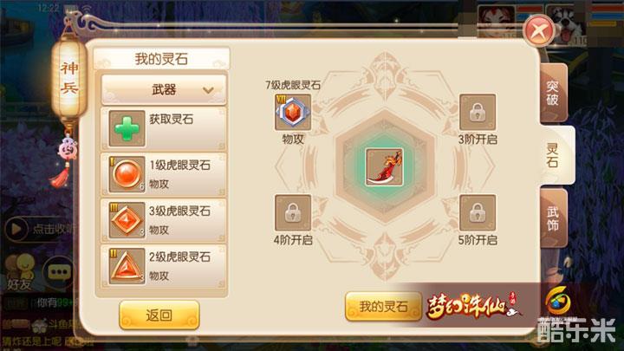The width and height of the screenshot is (624, 351).
Task: Click the locked 5阶开启 slot
Action: coord(478,213)
